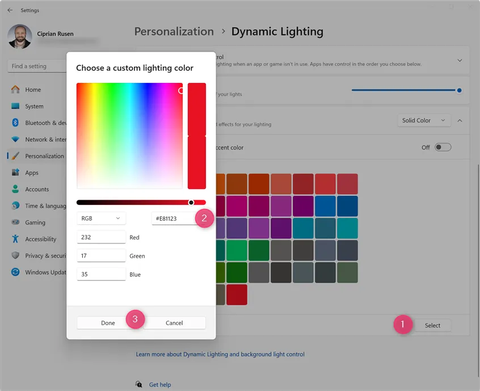Collapse the Effects section chevron

[460, 120]
